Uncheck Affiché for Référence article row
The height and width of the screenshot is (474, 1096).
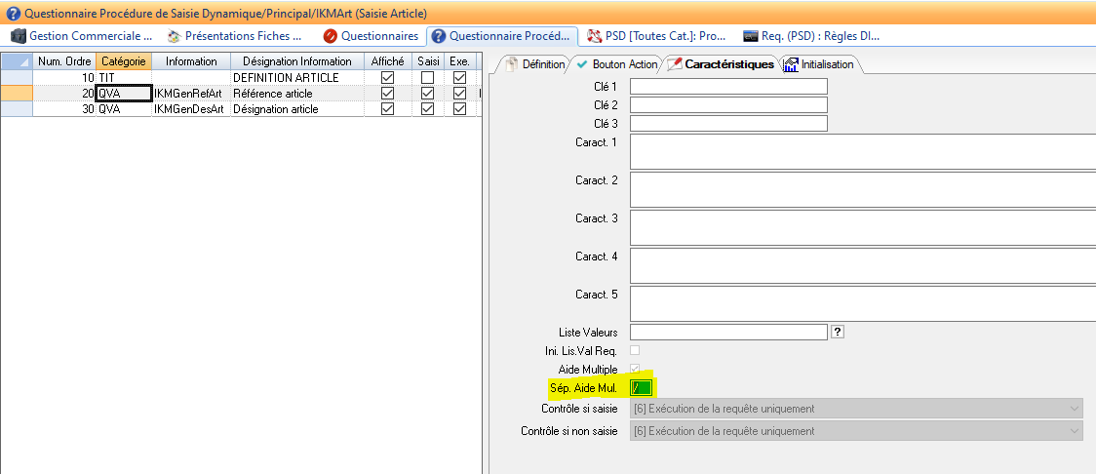[387, 93]
